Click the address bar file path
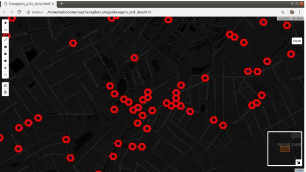 pos(99,12)
